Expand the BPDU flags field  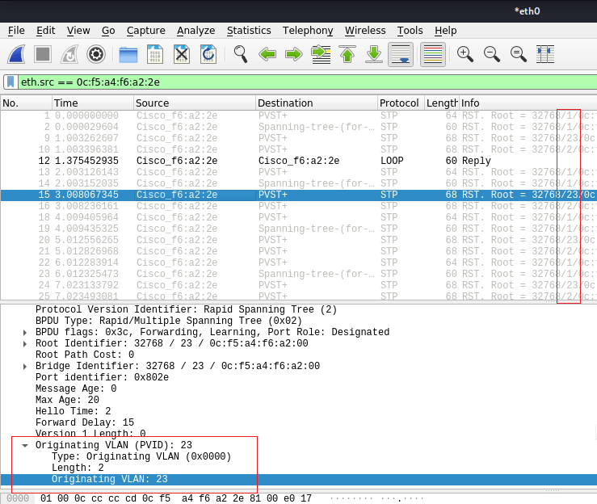(x=25, y=333)
